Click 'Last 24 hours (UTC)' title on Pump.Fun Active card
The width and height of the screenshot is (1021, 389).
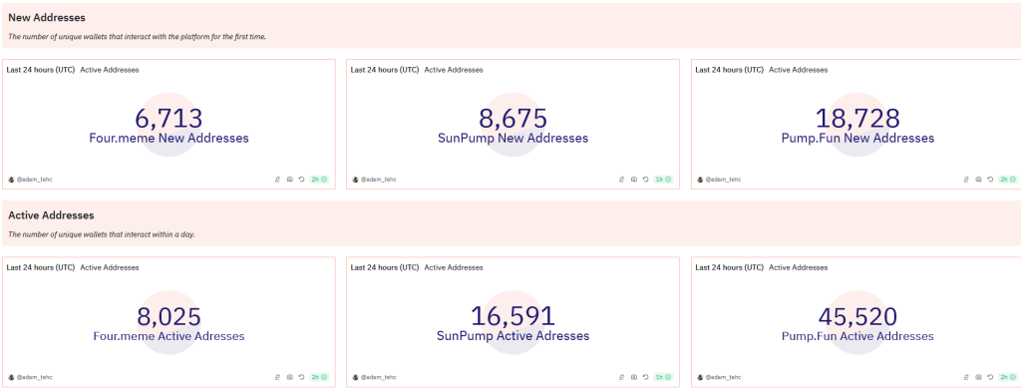click(729, 267)
